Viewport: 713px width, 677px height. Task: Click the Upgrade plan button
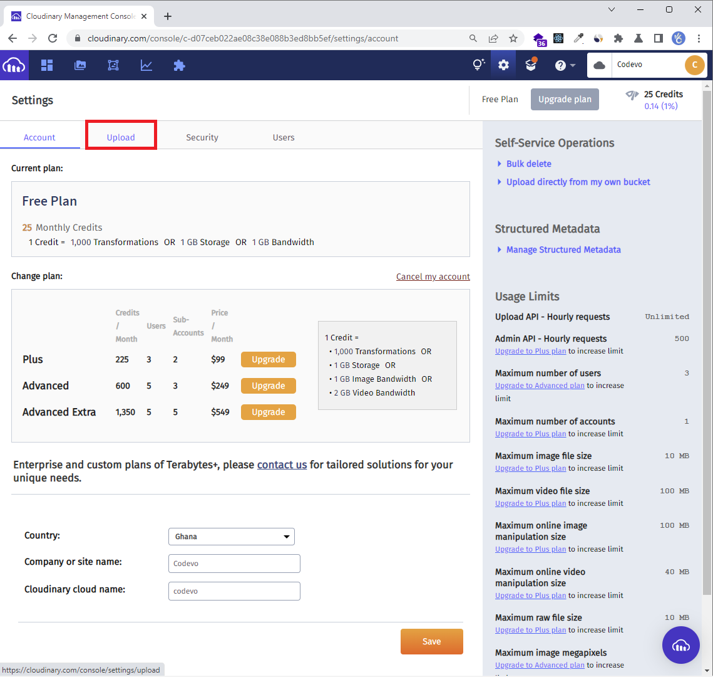point(565,99)
